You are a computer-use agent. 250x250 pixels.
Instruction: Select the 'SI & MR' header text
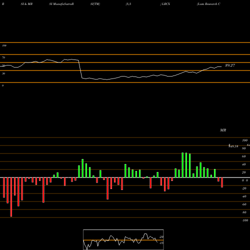(26, 4)
